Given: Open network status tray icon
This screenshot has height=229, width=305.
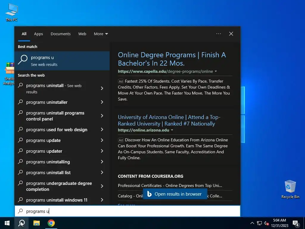Looking at the screenshot, I should [259, 223].
